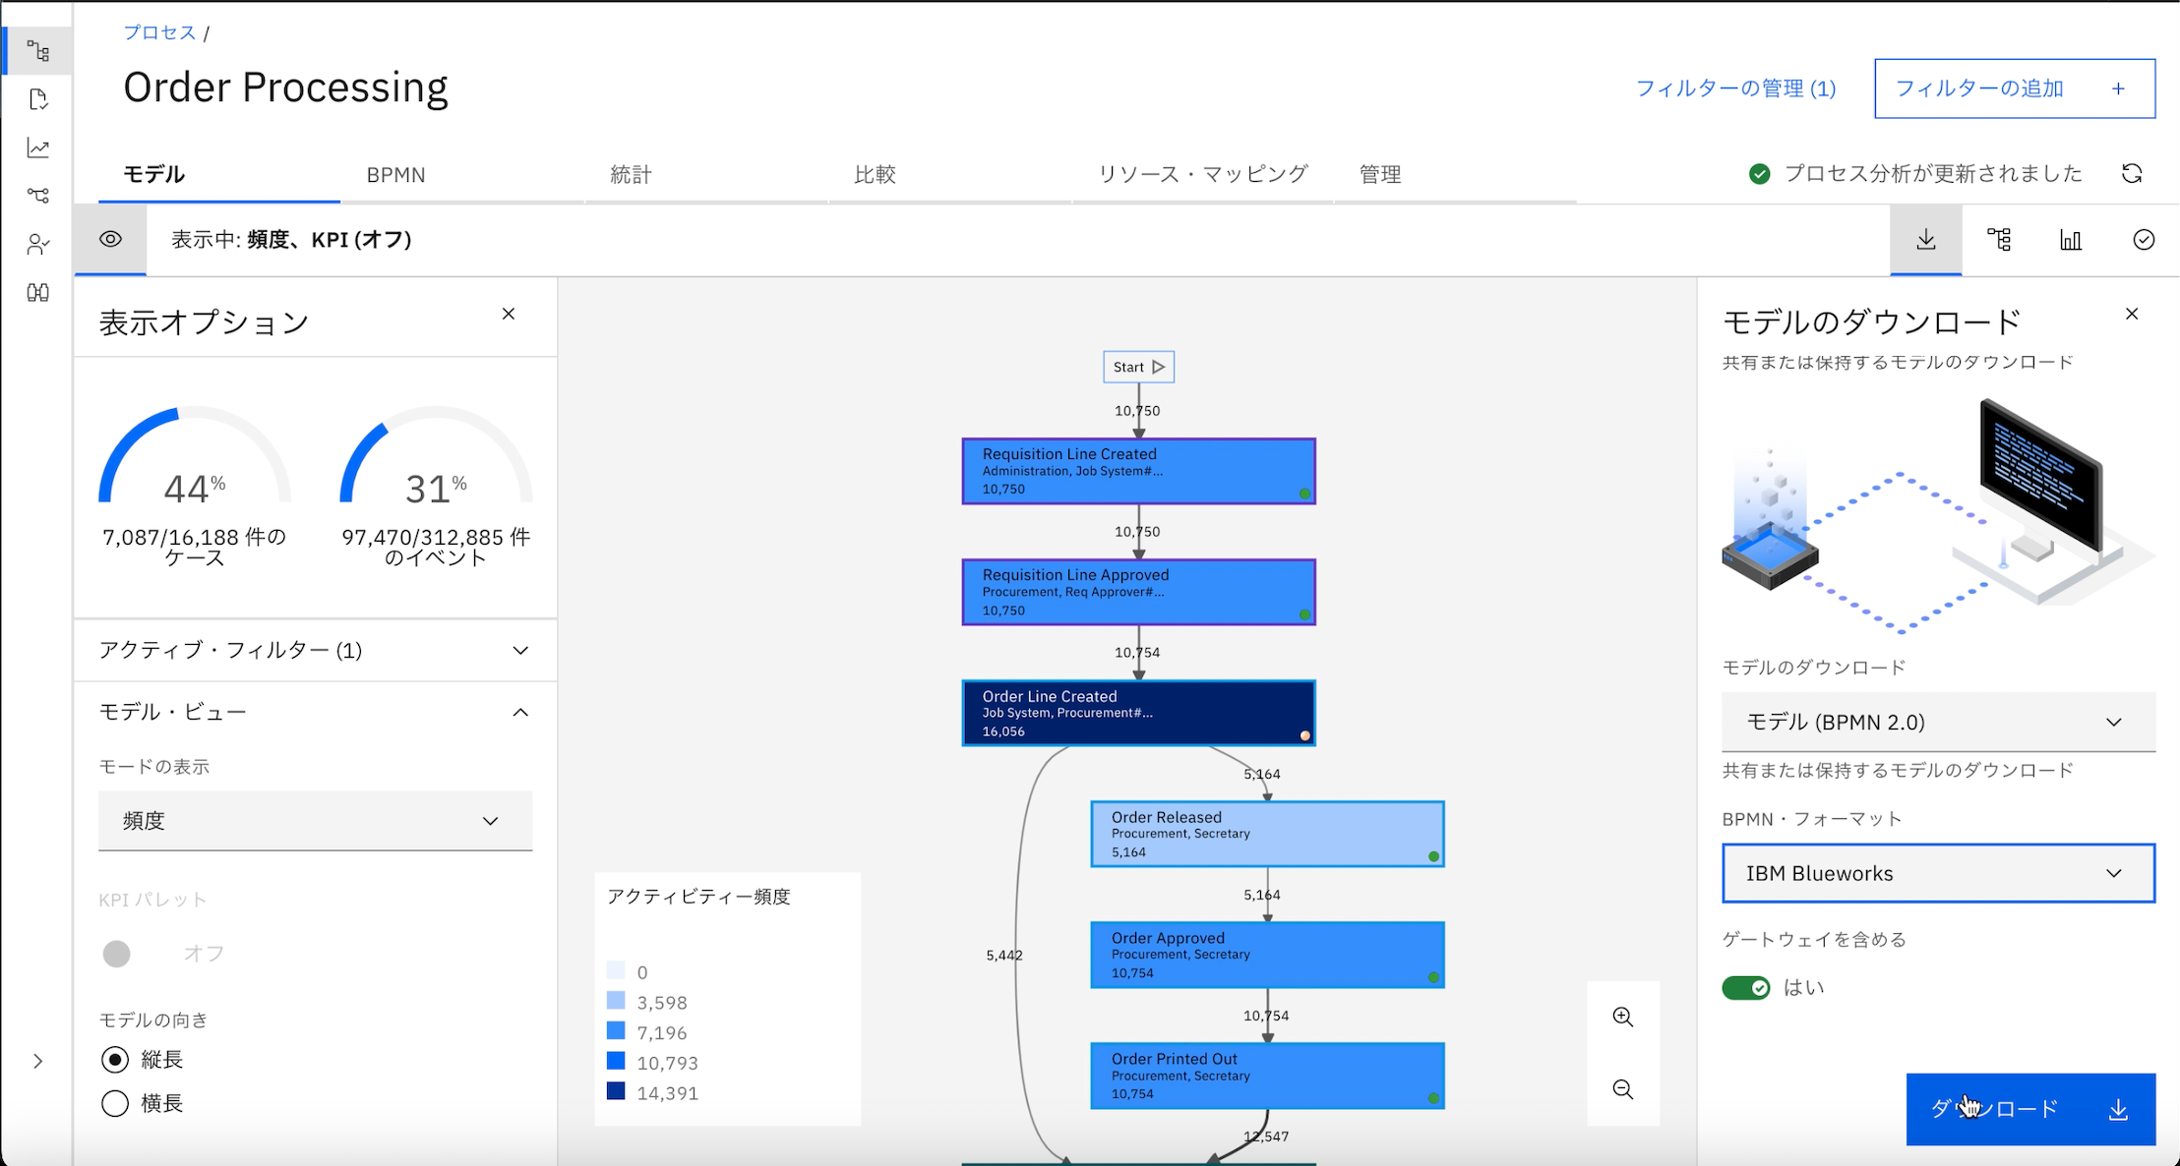The width and height of the screenshot is (2180, 1166).
Task: Click the eye icon to hide display options
Action: 110,239
